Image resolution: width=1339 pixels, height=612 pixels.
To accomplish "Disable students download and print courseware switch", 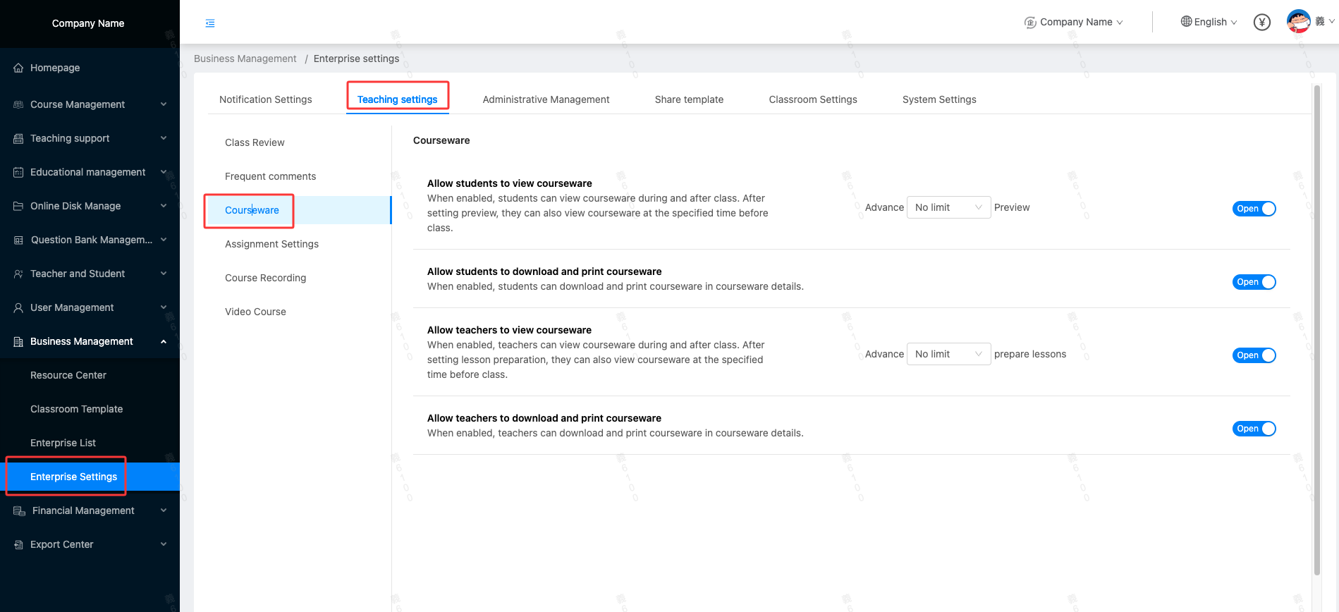I will [1254, 282].
